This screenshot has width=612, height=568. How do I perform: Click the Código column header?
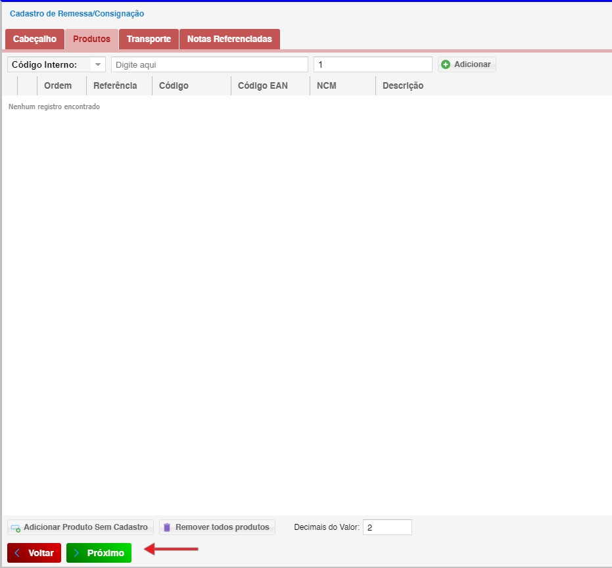174,85
